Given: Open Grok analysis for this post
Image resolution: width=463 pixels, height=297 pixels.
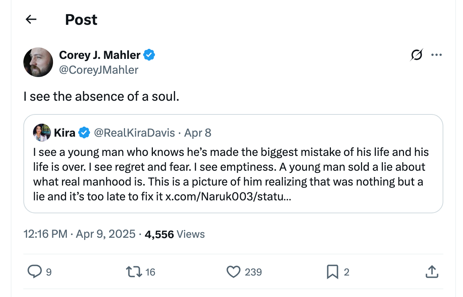Looking at the screenshot, I should pos(416,54).
